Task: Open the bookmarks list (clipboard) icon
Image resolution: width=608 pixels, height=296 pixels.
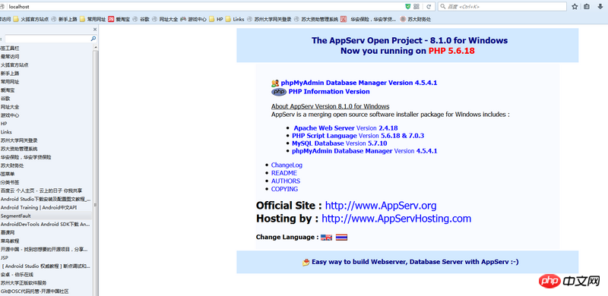Action: [587, 7]
